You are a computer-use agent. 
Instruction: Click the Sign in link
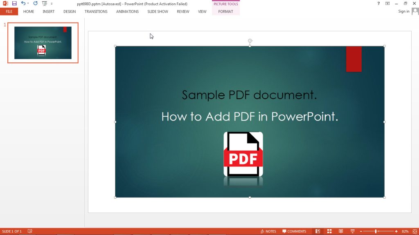[x=403, y=11]
